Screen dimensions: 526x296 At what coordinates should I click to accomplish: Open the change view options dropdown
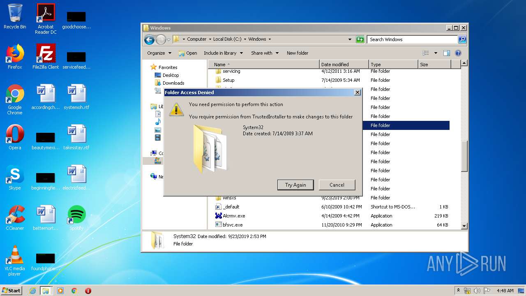pos(436,53)
